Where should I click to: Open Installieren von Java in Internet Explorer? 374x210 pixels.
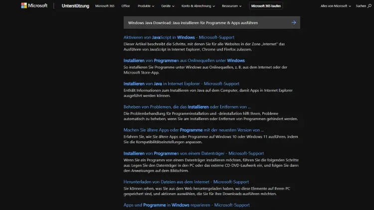(x=182, y=84)
